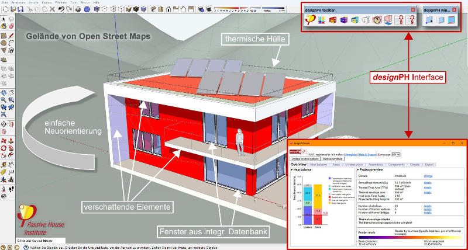Open the Assemblies tab
468x250 pixels.
coord(376,165)
